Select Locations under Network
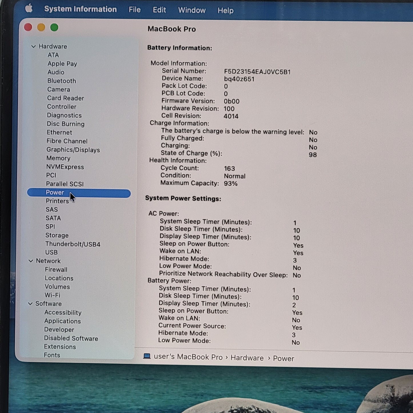This screenshot has width=413, height=413. 59,278
